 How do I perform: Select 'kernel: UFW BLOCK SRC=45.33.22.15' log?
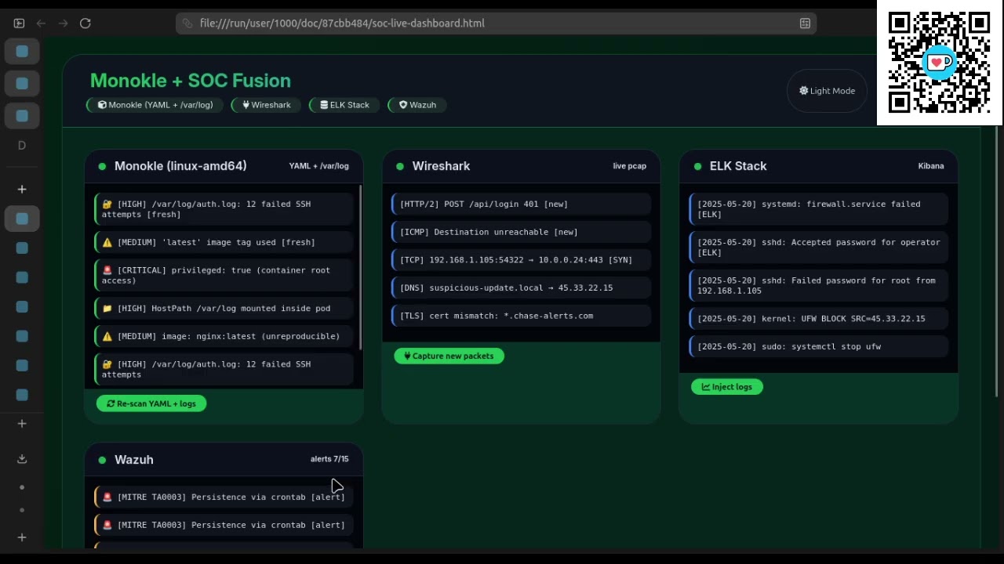(818, 319)
